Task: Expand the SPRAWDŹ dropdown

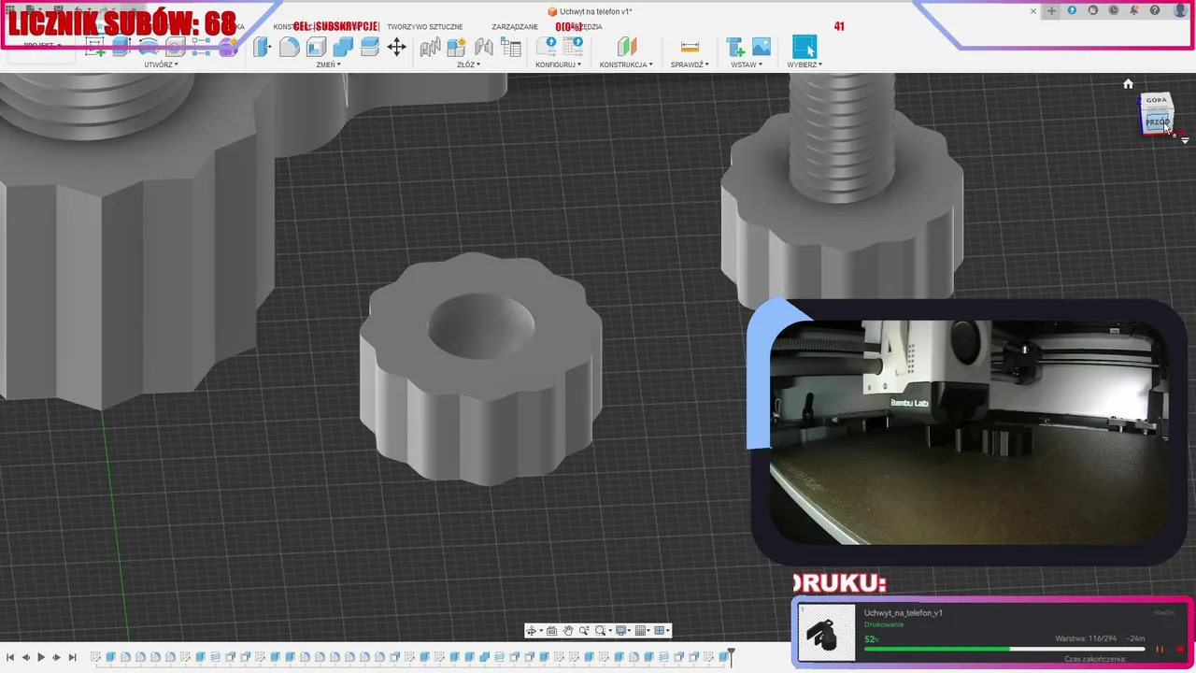Action: (690, 64)
